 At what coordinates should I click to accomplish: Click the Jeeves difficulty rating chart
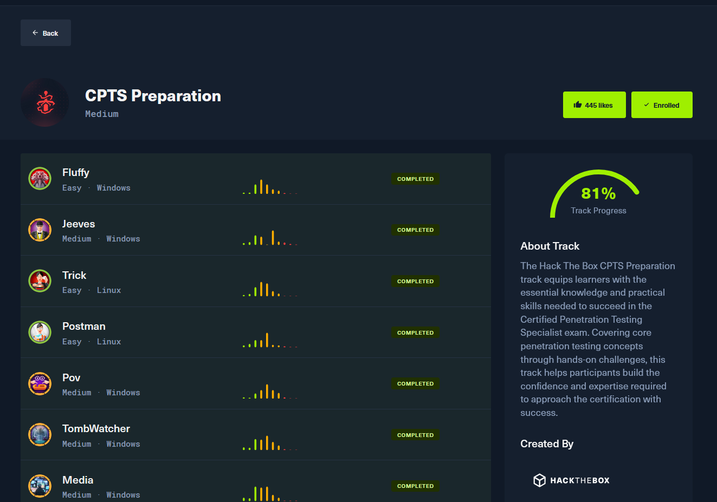coord(270,238)
